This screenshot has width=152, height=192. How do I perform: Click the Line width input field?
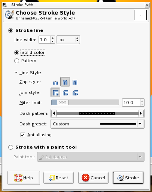click(45, 40)
